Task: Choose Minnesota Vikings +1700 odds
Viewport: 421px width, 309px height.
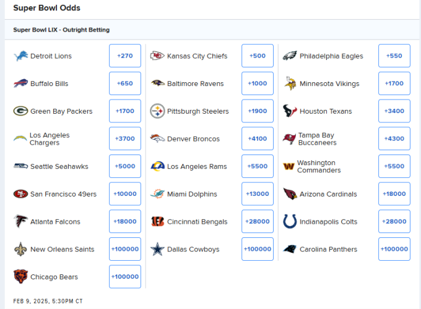Action: pyautogui.click(x=394, y=83)
